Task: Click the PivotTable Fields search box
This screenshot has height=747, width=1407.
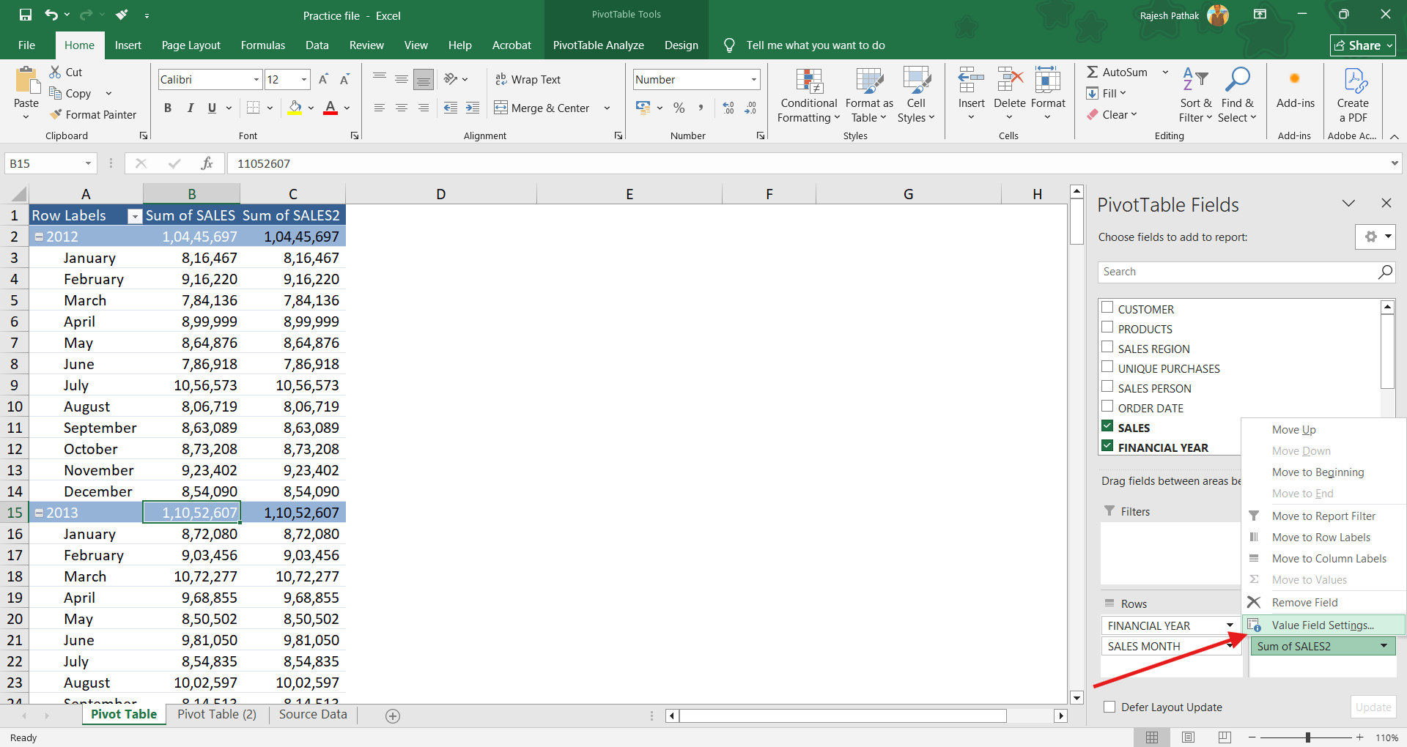Action: pos(1237,272)
